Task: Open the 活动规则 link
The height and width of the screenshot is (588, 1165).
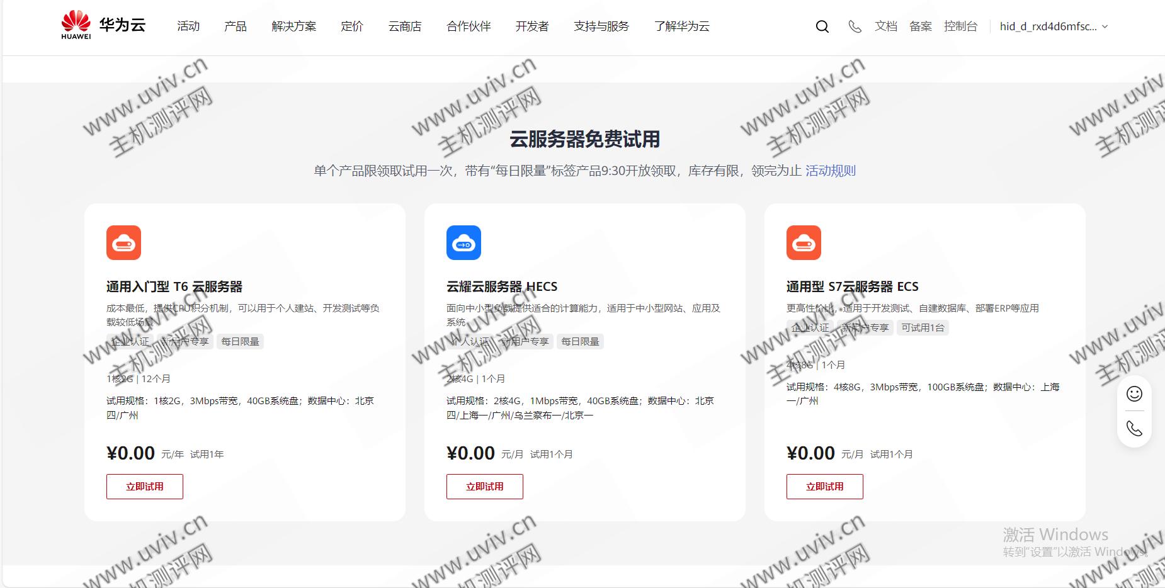Action: (830, 171)
